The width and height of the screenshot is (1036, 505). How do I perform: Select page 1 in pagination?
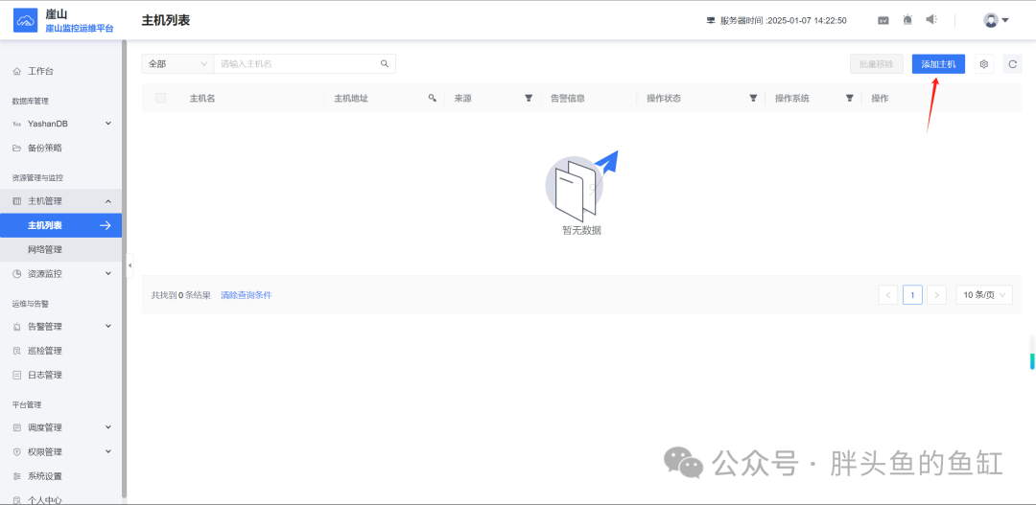pos(912,295)
